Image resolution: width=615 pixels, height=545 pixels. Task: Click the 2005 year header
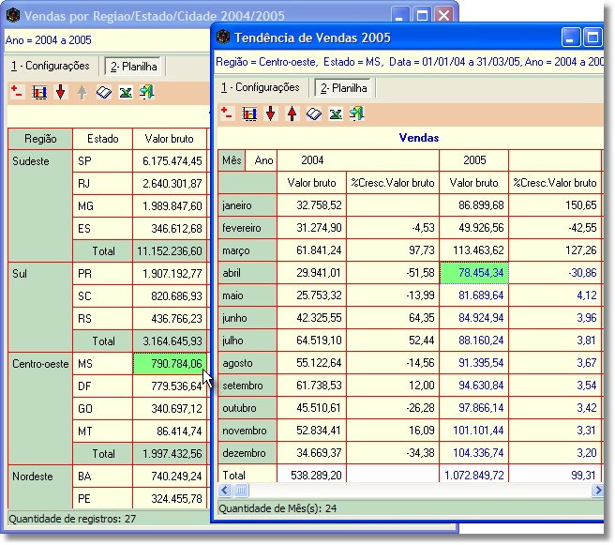pos(474,160)
